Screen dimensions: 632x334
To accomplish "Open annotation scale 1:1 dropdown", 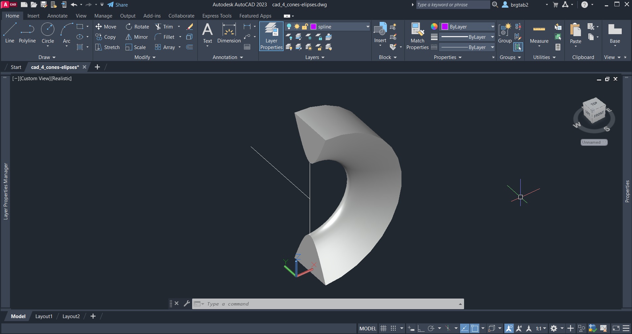I will [541, 328].
